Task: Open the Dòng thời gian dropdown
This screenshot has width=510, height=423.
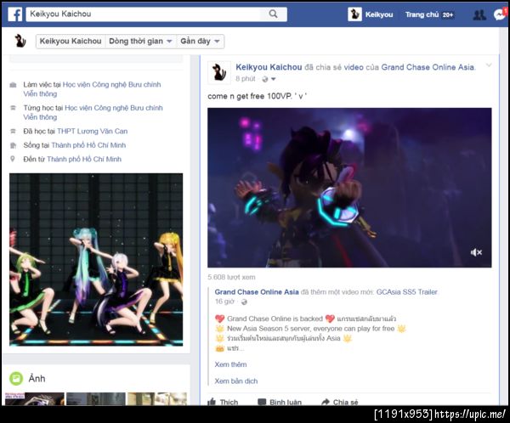Action: pyautogui.click(x=140, y=42)
